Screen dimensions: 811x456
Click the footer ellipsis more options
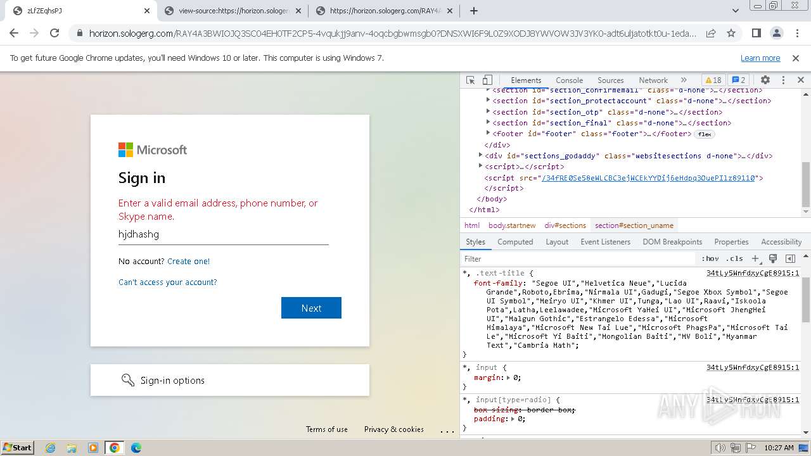[x=447, y=431]
